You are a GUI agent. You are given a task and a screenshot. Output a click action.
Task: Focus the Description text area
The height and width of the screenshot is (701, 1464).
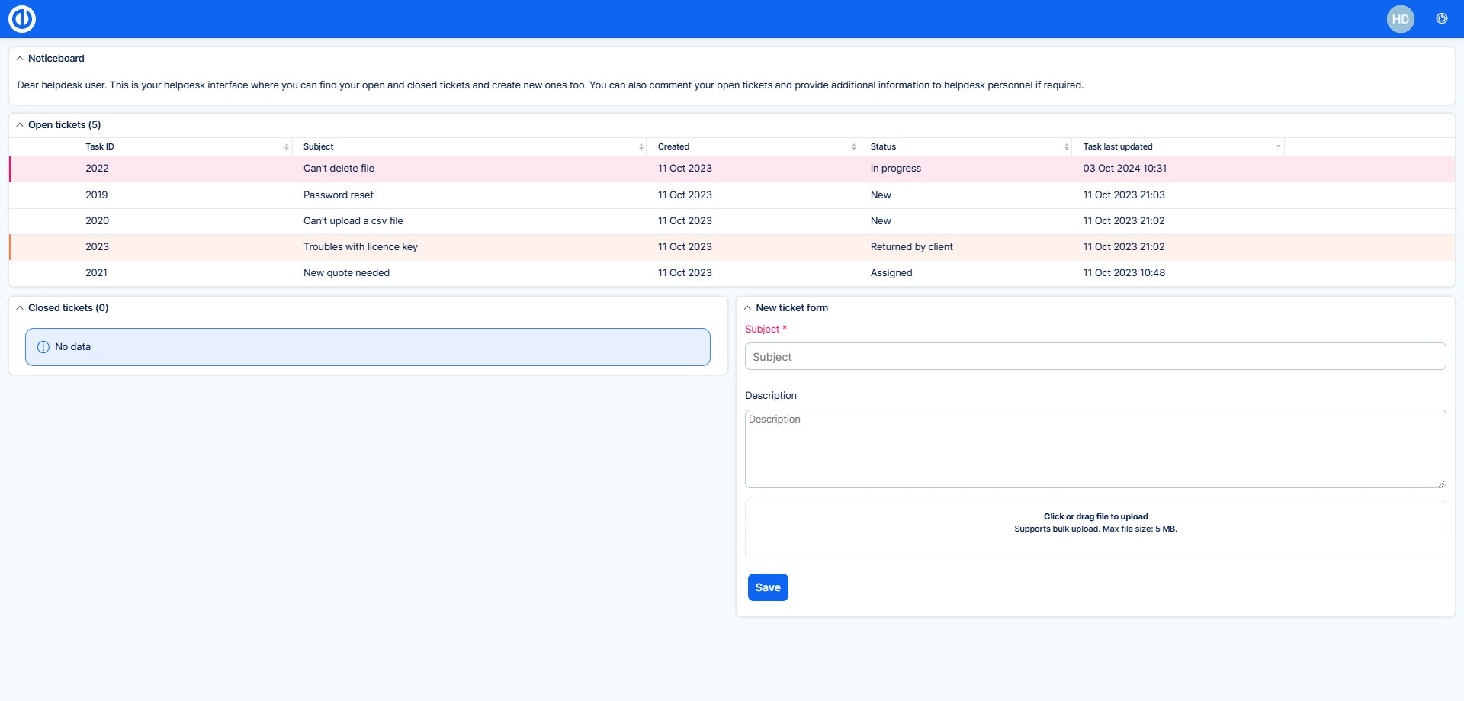pos(1095,449)
